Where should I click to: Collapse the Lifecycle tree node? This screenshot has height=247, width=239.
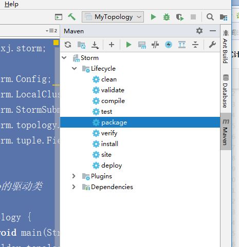[x=75, y=69]
